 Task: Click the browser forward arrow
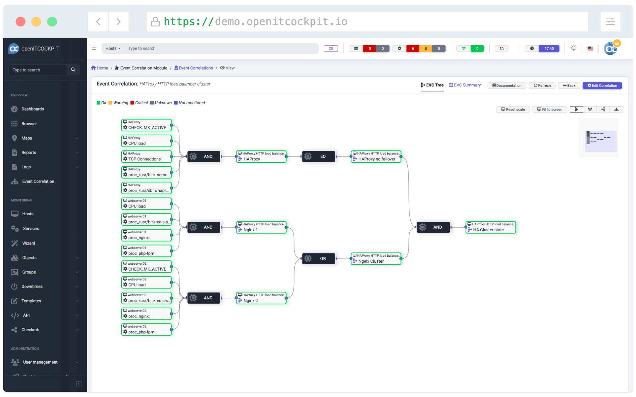[119, 22]
